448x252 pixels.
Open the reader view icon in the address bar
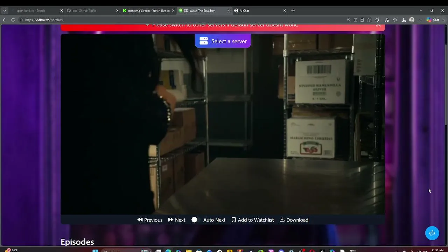point(362,20)
